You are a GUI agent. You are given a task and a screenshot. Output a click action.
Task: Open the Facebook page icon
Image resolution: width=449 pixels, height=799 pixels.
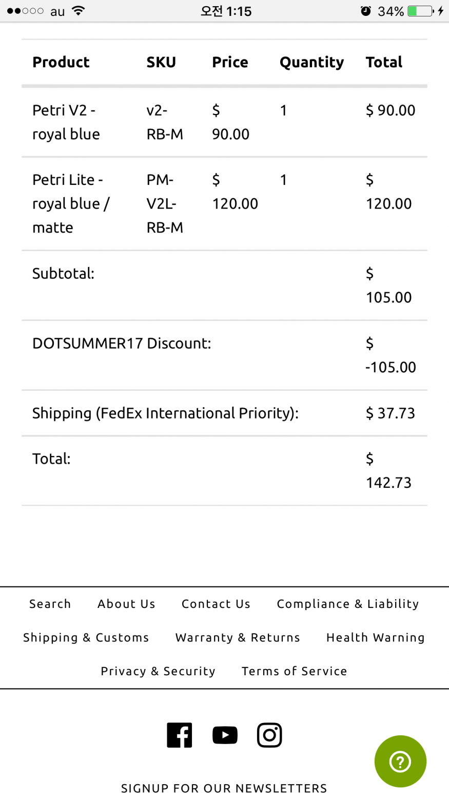coord(179,735)
